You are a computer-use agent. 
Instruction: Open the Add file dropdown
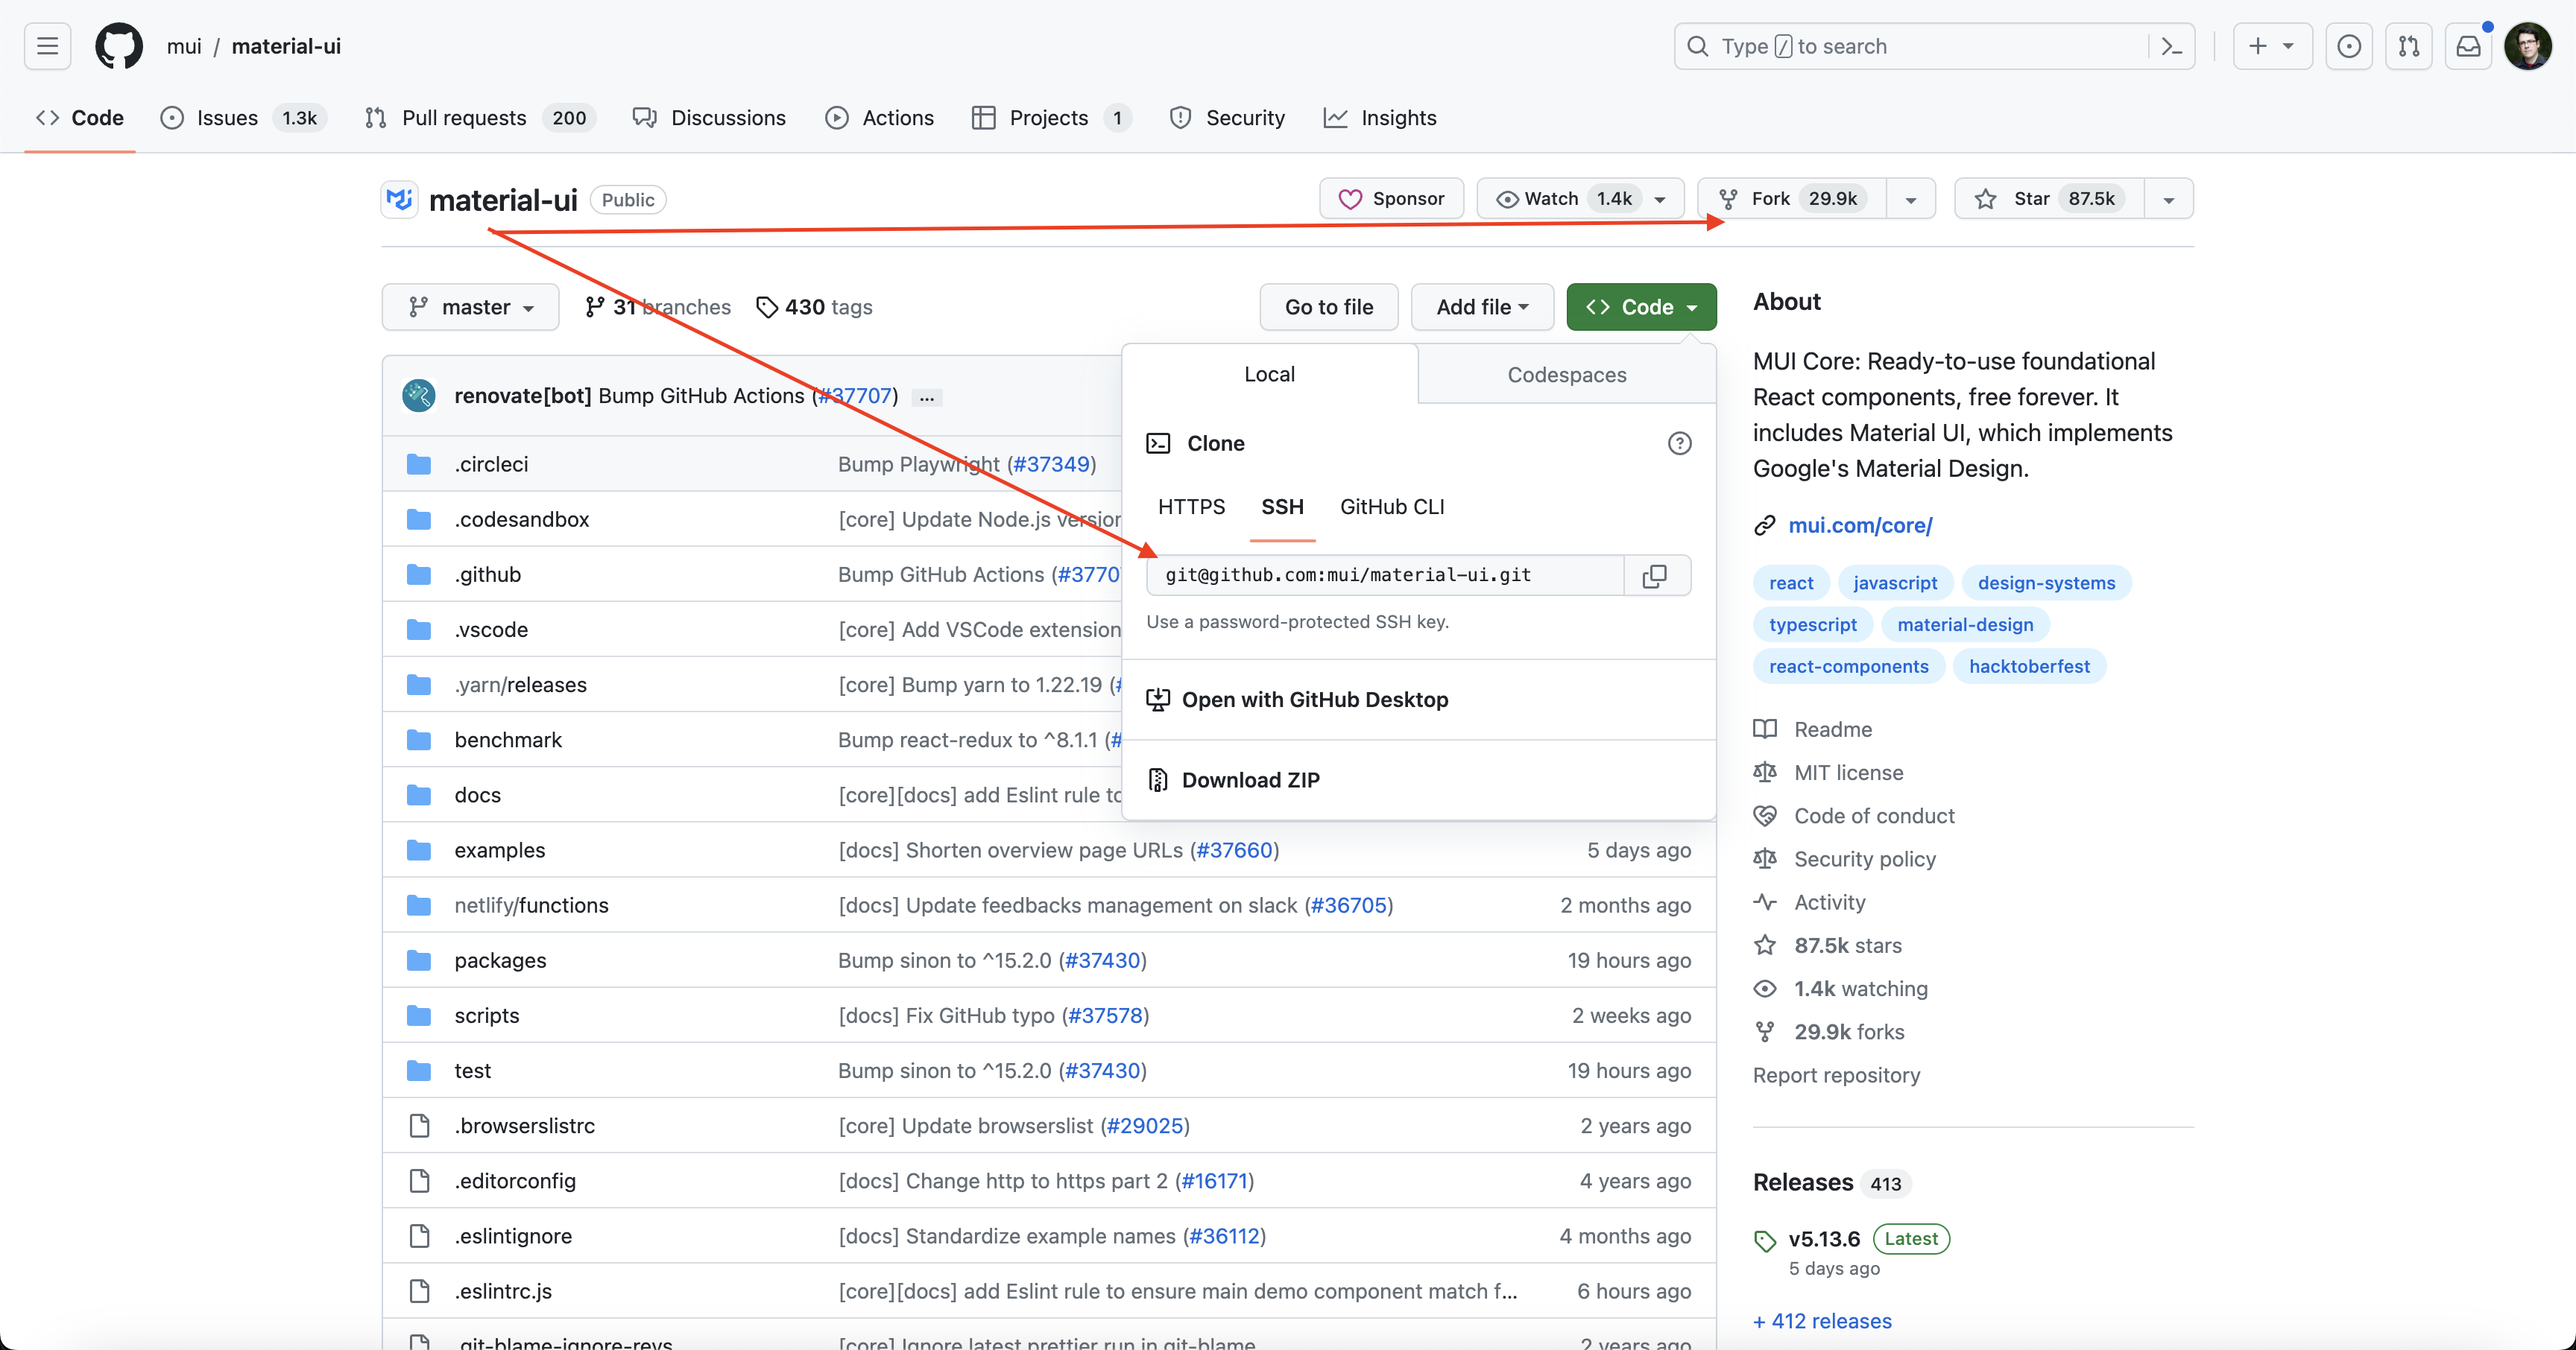coord(1482,307)
